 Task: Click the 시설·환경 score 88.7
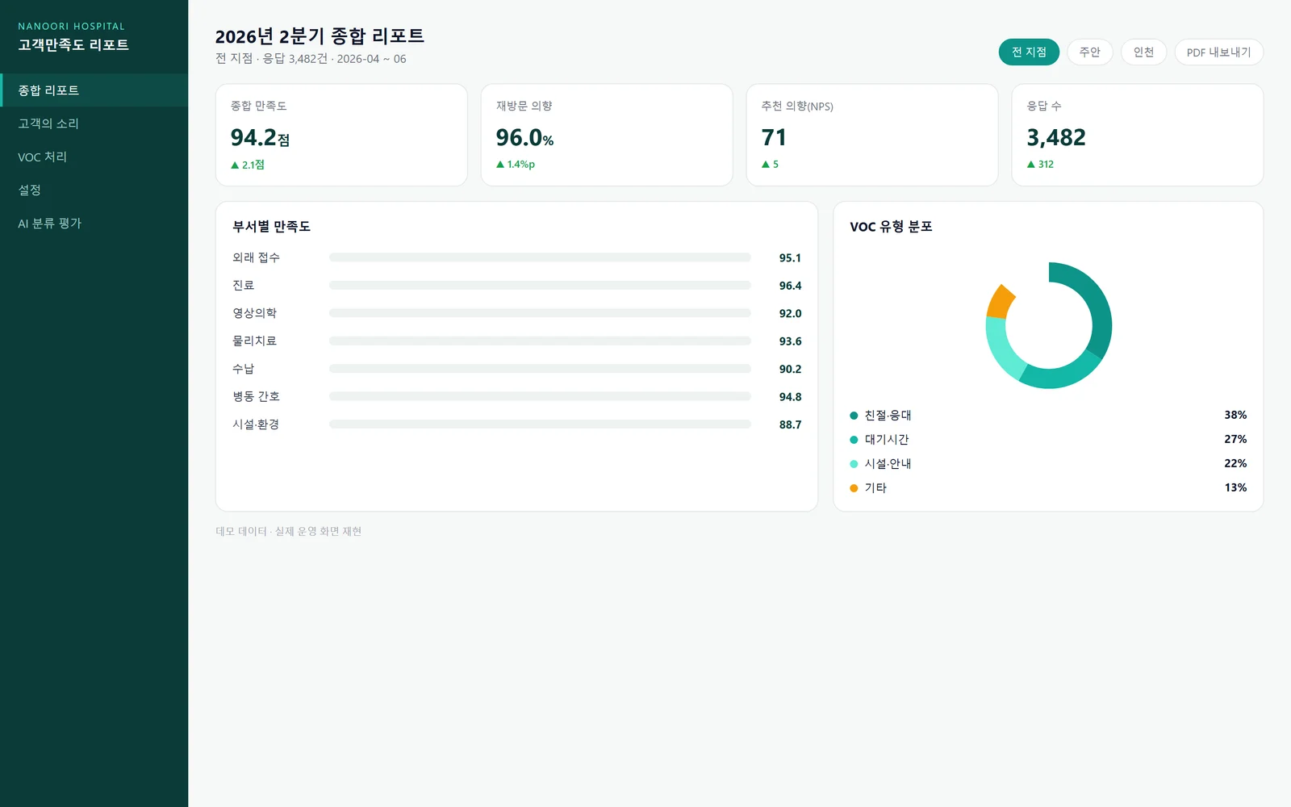point(790,425)
